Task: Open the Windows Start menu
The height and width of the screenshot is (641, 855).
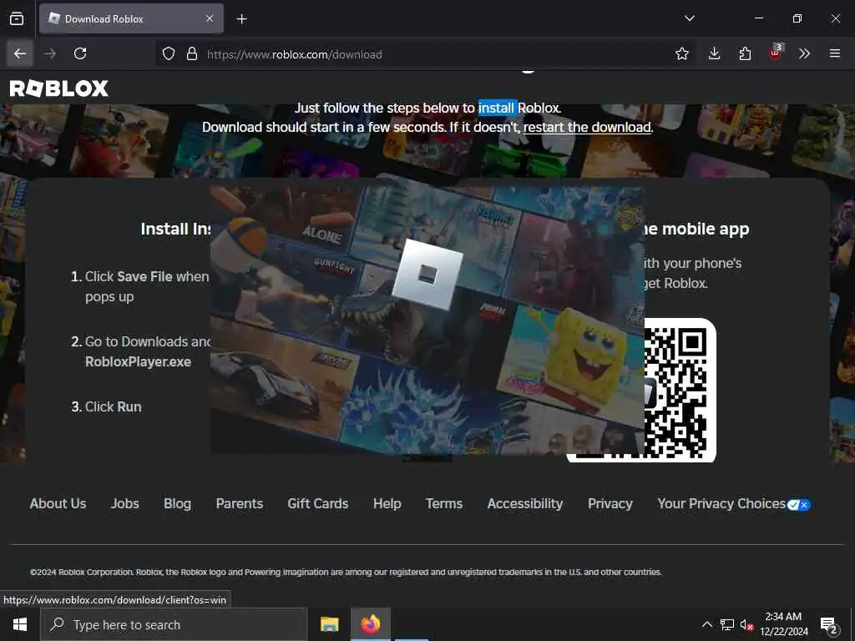Action: 20,624
